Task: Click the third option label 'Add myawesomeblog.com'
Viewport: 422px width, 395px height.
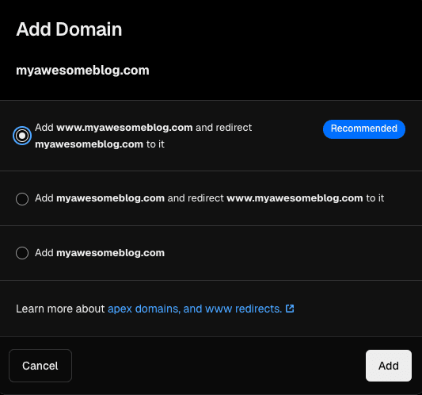Action: point(100,253)
